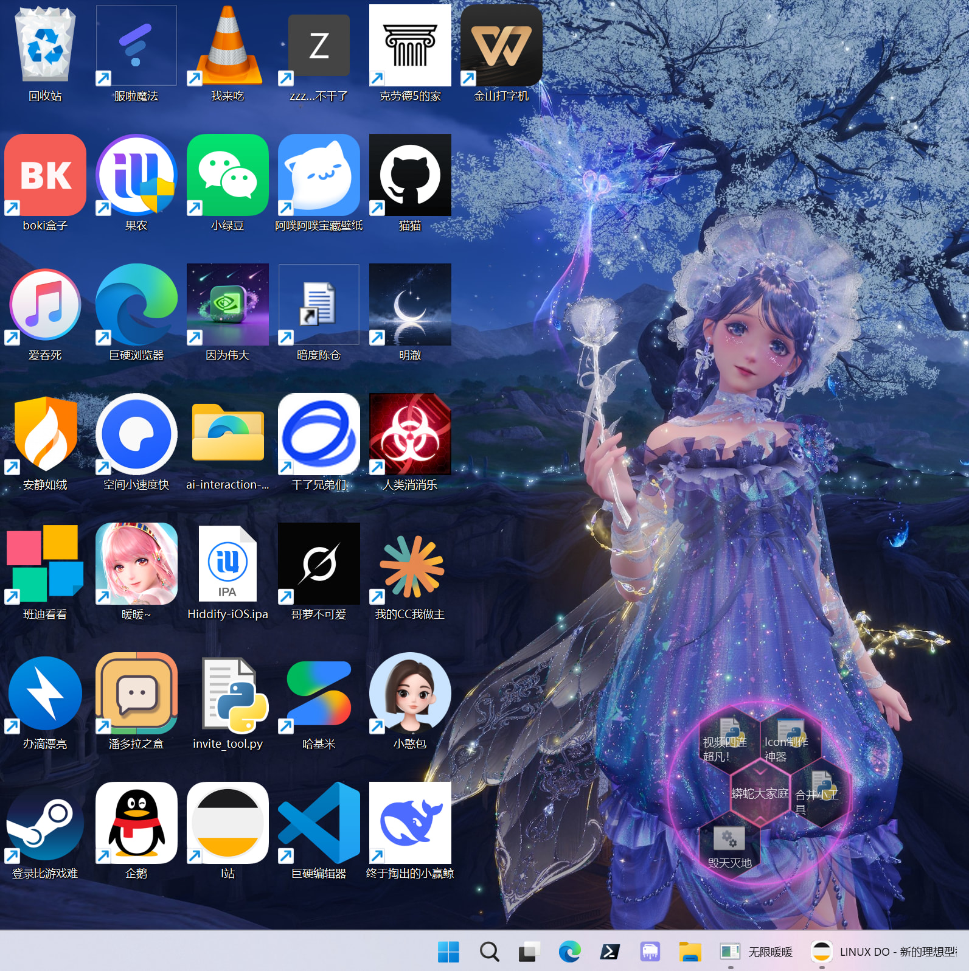Viewport: 969px width, 971px height.
Task: Open Task View from the taskbar
Action: [x=529, y=952]
